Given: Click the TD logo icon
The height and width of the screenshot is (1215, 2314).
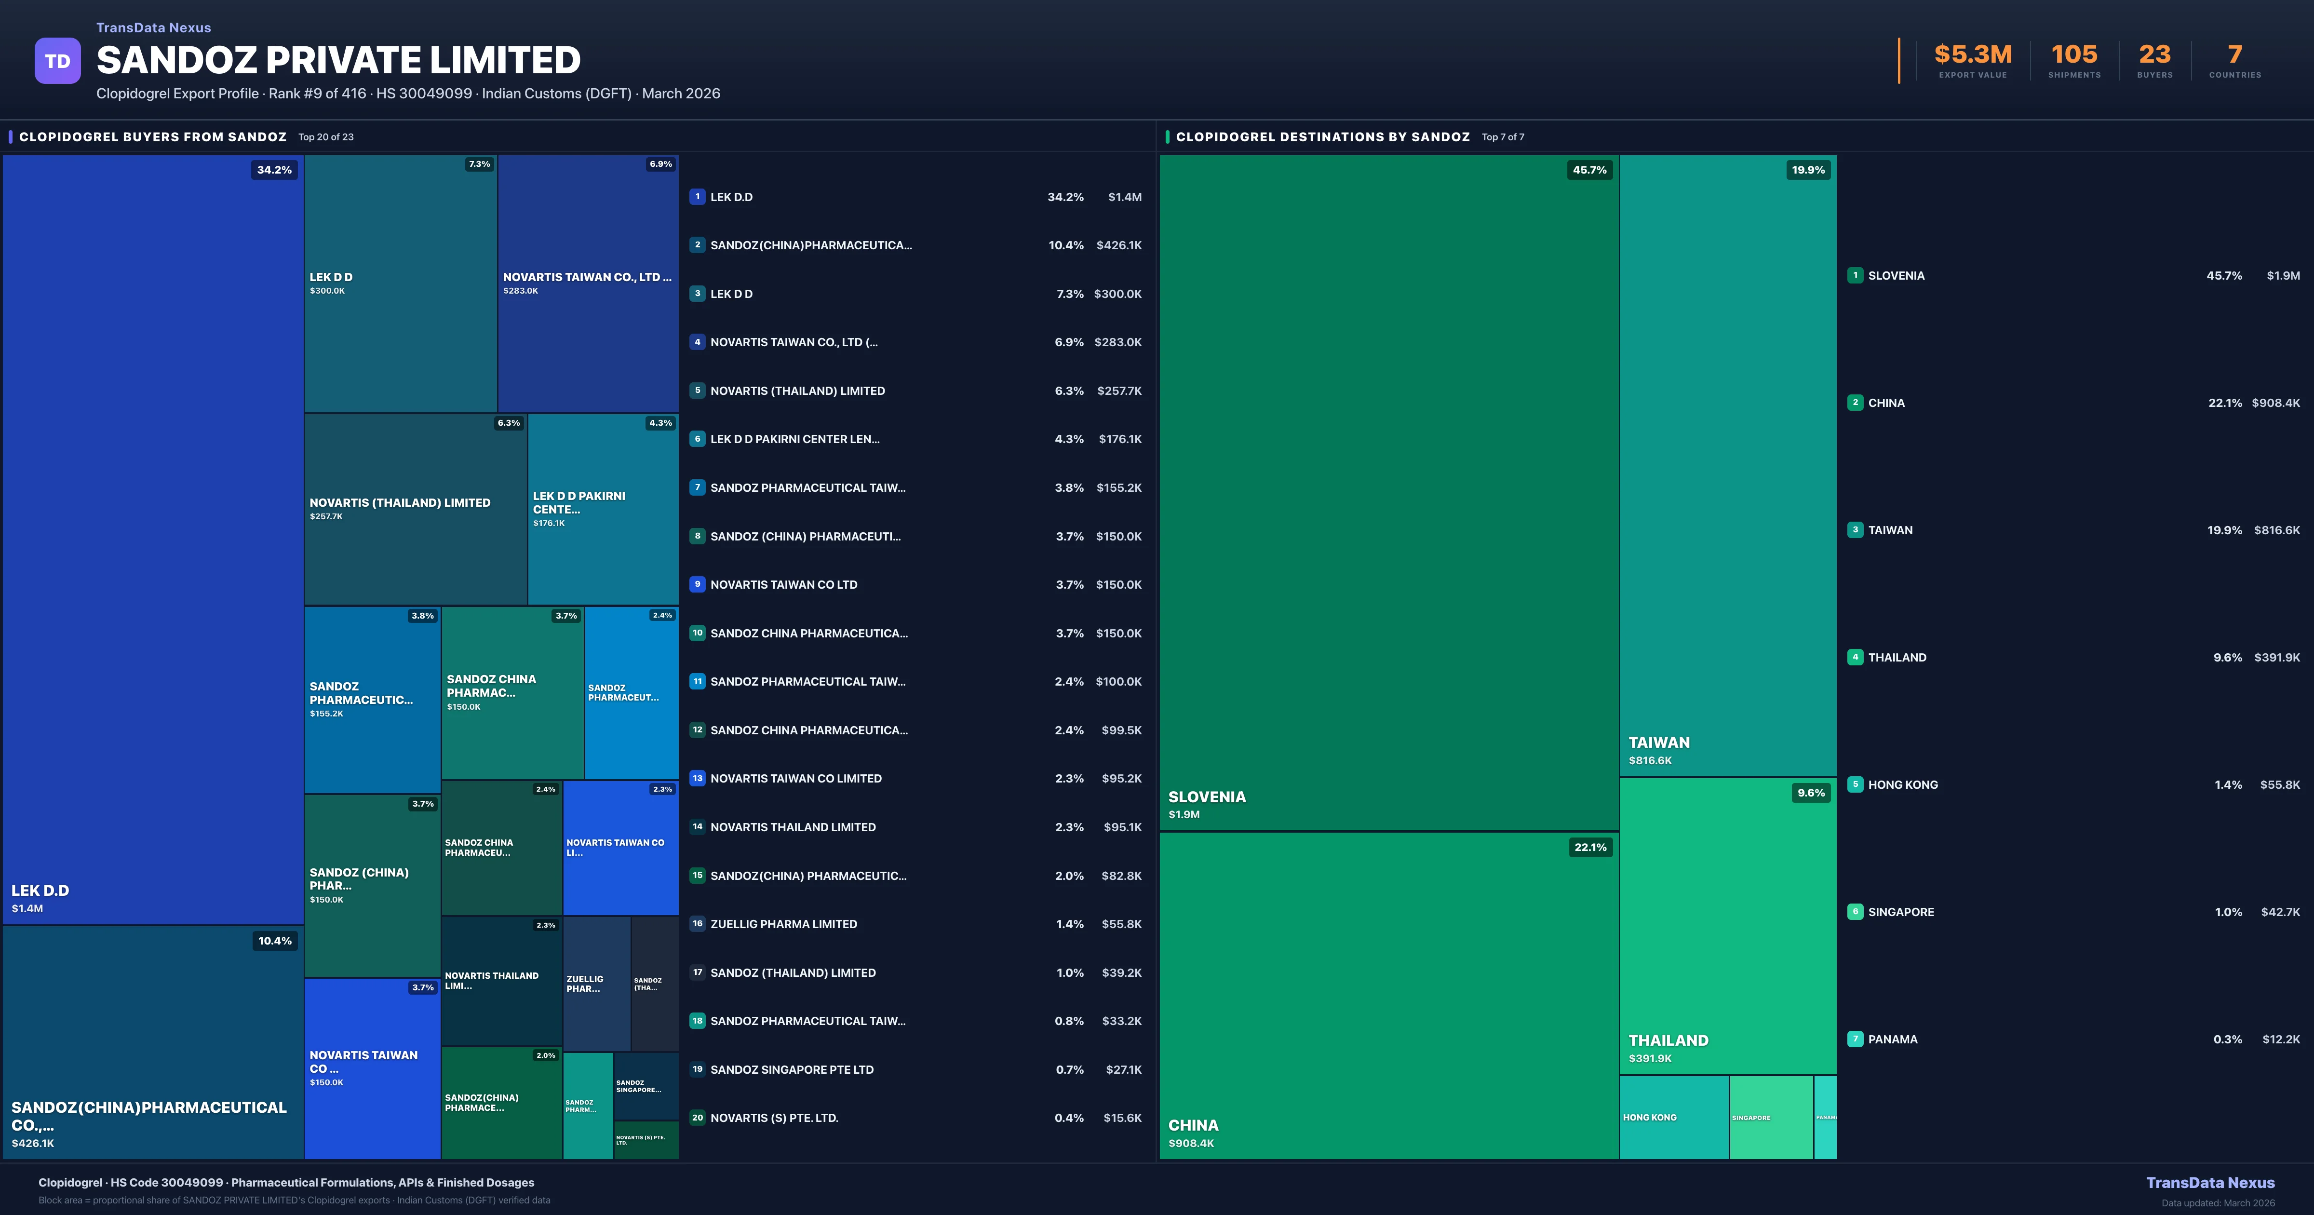Looking at the screenshot, I should pyautogui.click(x=57, y=61).
